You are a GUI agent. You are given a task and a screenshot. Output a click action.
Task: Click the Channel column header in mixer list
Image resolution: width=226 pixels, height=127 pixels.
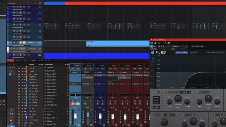[x=31, y=65]
